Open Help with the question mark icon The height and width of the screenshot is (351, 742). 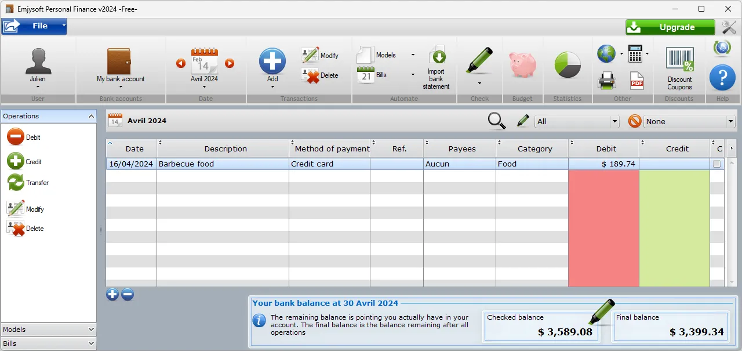(x=722, y=77)
